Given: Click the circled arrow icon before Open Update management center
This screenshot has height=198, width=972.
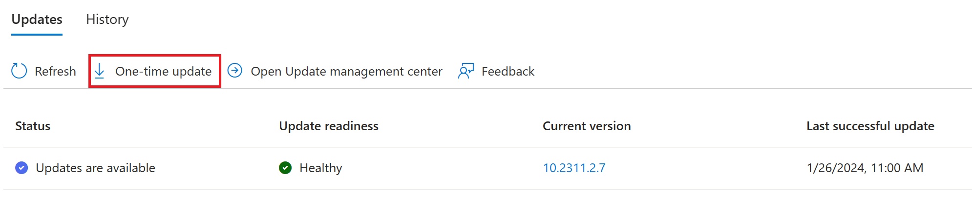Looking at the screenshot, I should [235, 71].
